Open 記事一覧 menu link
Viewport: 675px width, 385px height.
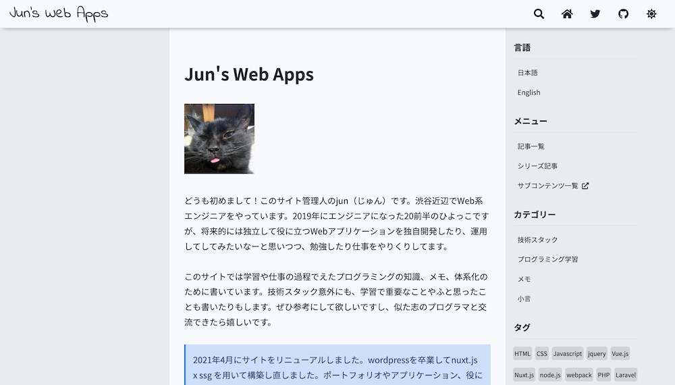pos(531,147)
